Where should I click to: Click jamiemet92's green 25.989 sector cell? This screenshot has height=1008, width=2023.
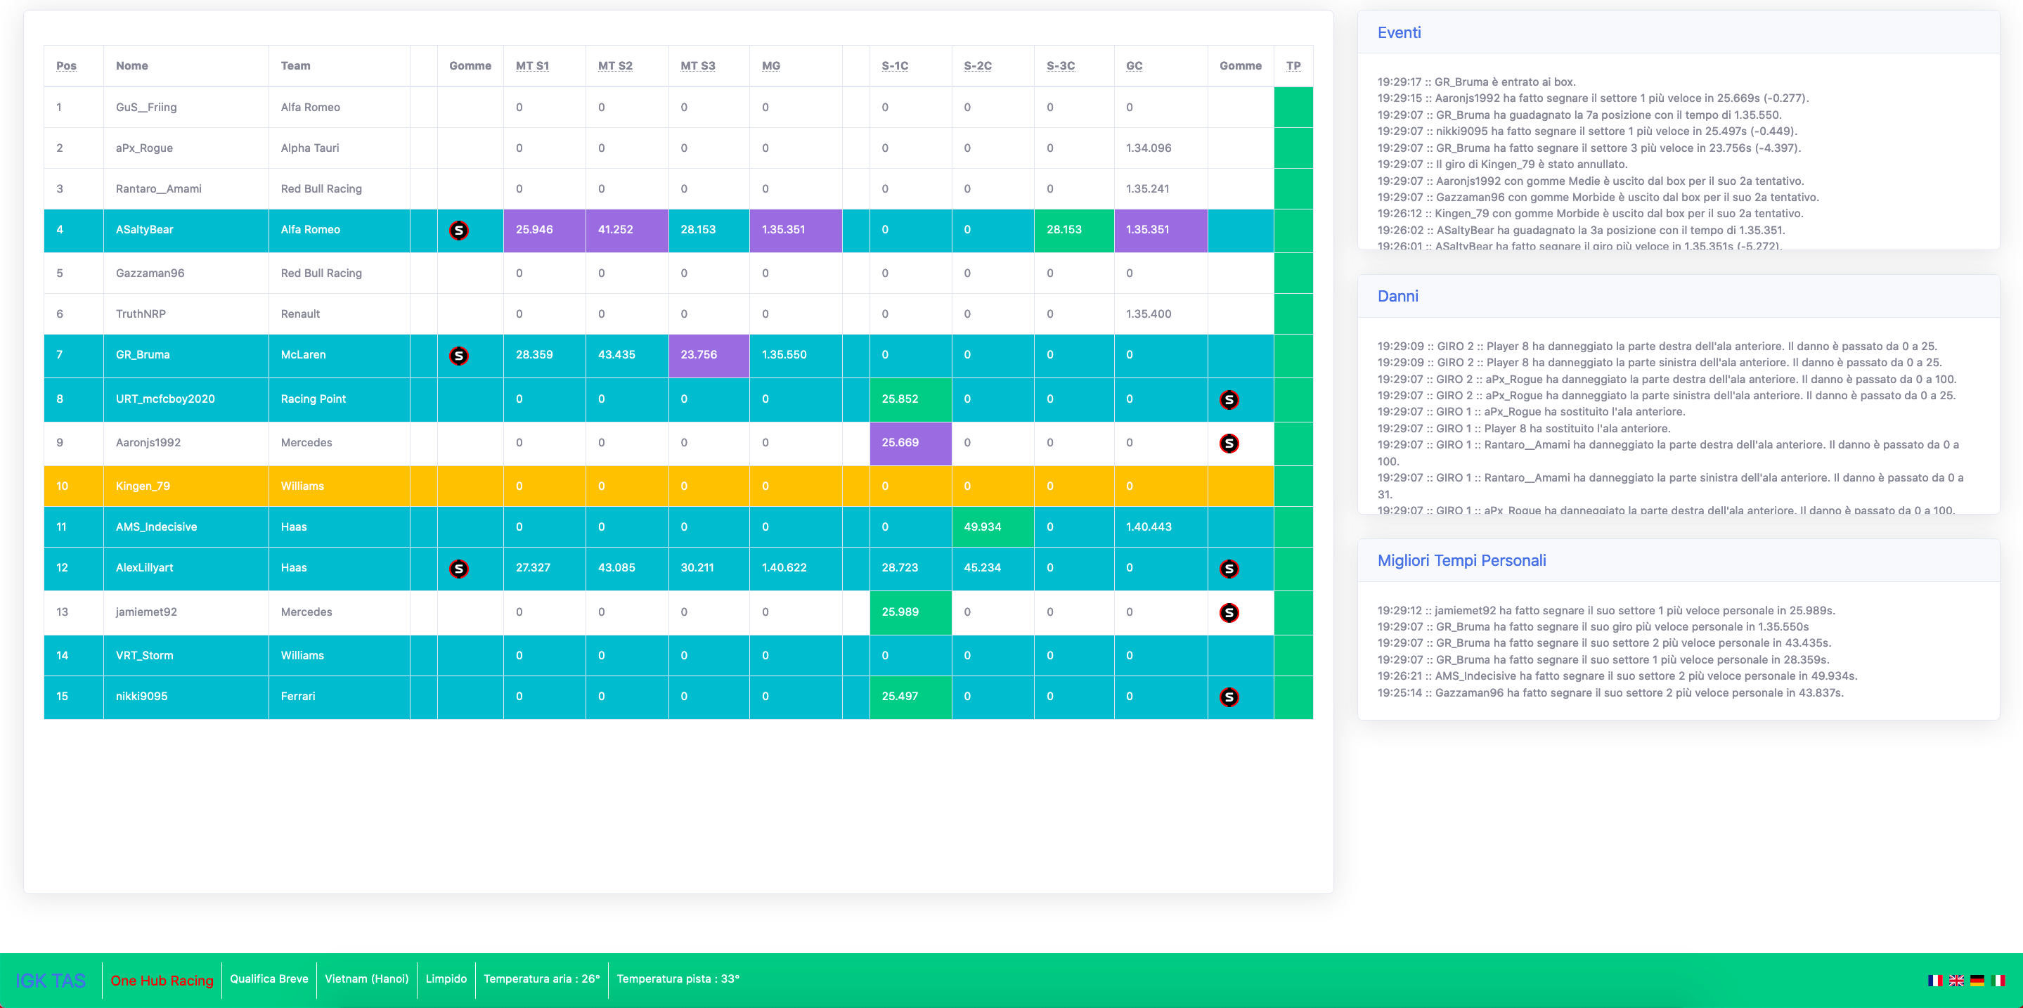[x=910, y=612]
